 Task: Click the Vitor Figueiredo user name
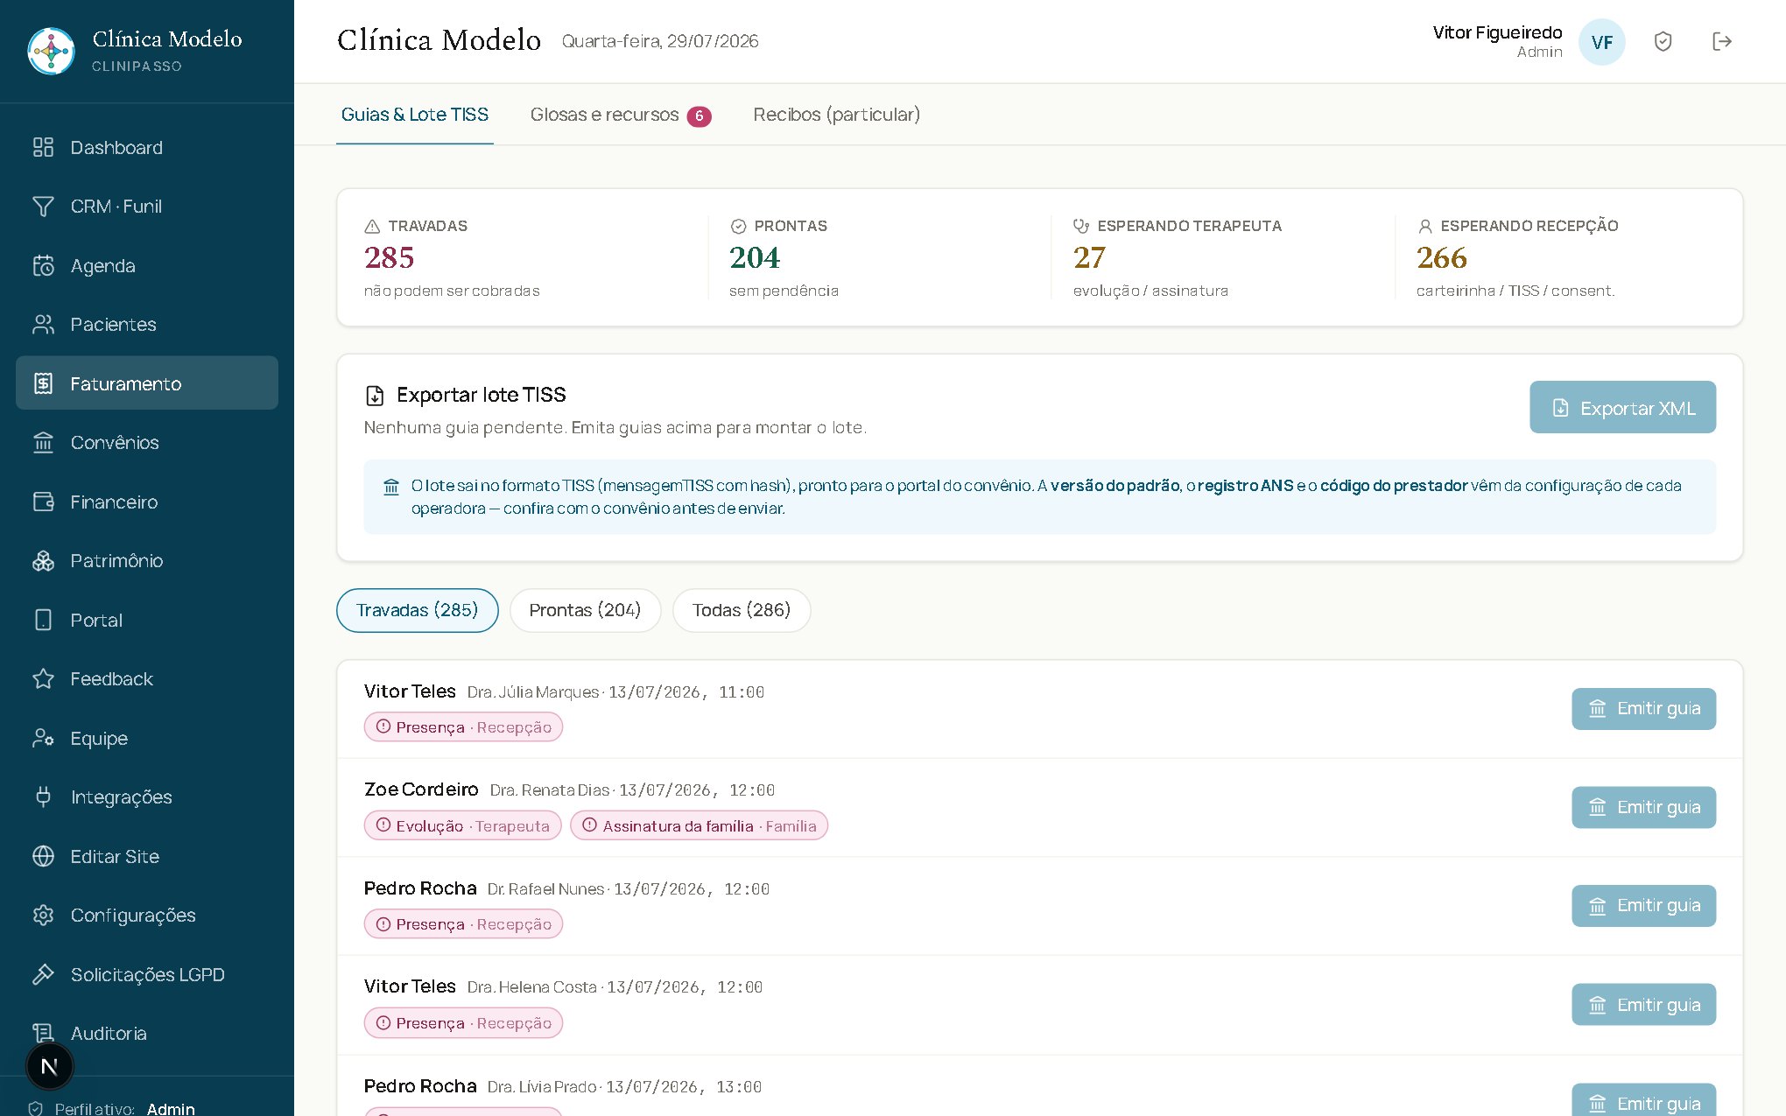point(1497,32)
